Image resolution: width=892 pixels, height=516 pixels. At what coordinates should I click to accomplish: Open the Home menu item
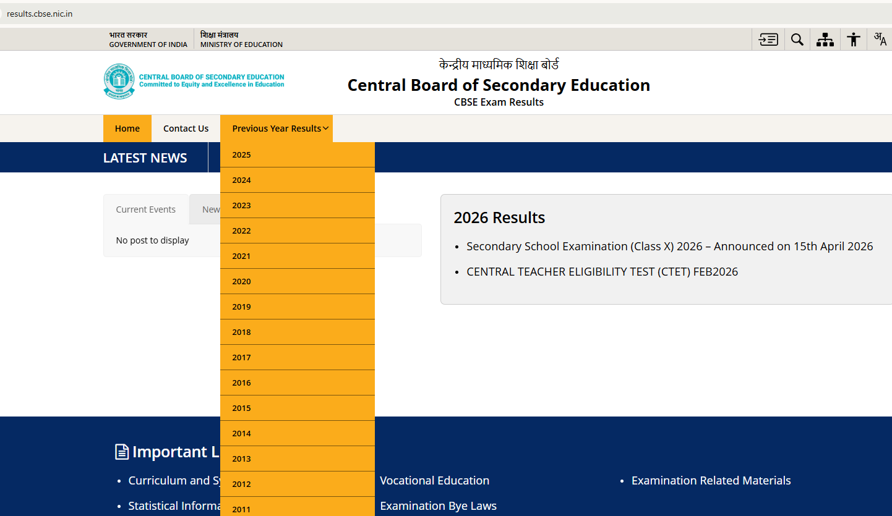click(x=127, y=128)
